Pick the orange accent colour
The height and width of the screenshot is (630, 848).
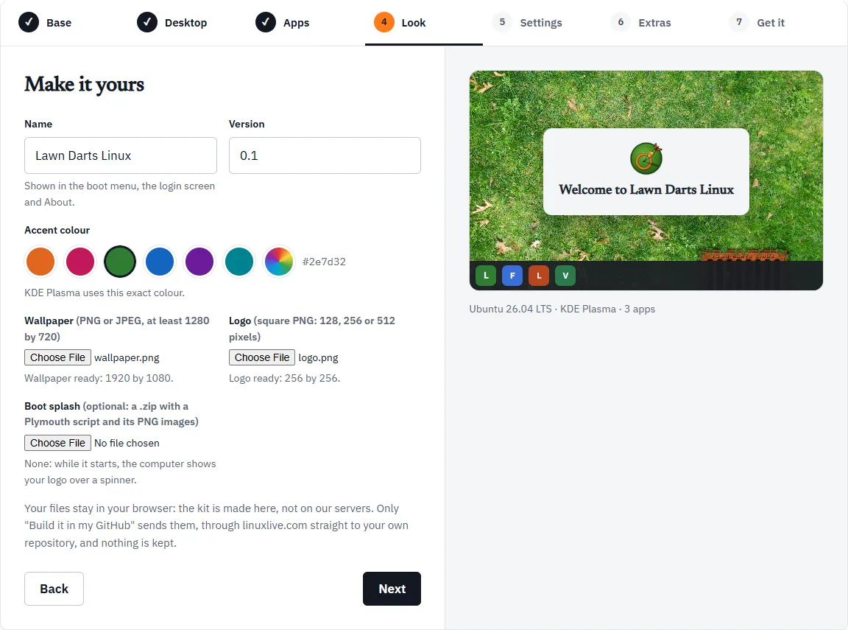[40, 262]
